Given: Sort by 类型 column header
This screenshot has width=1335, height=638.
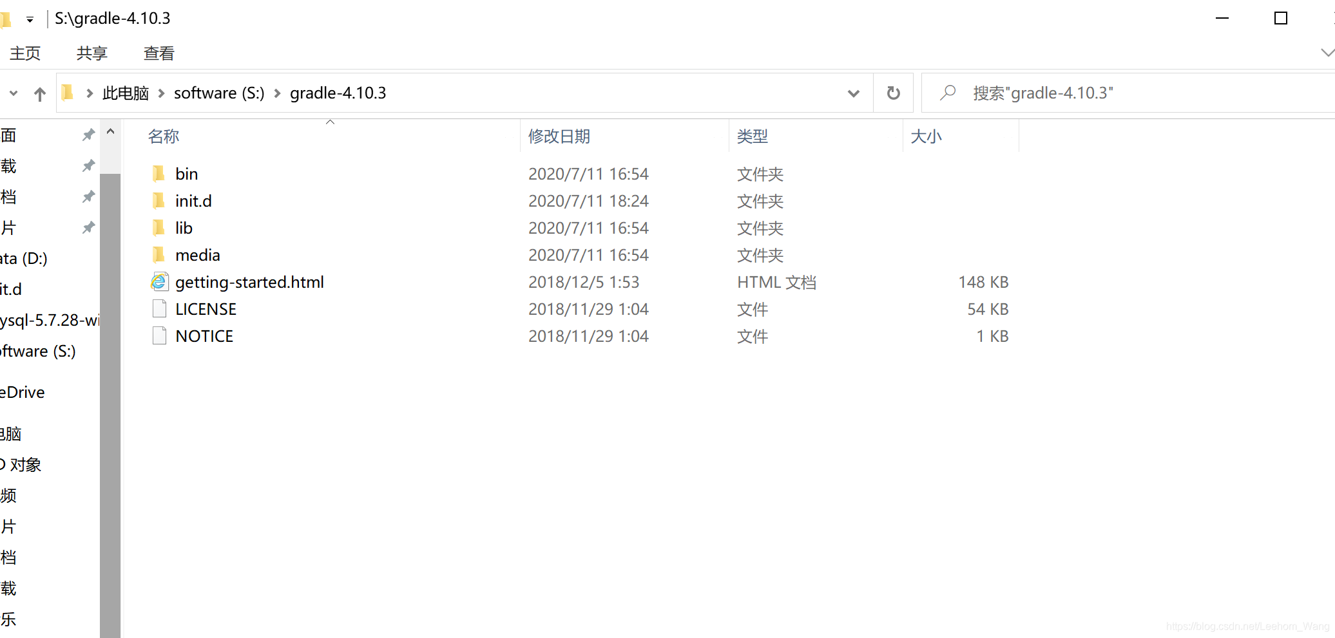Looking at the screenshot, I should 753,136.
